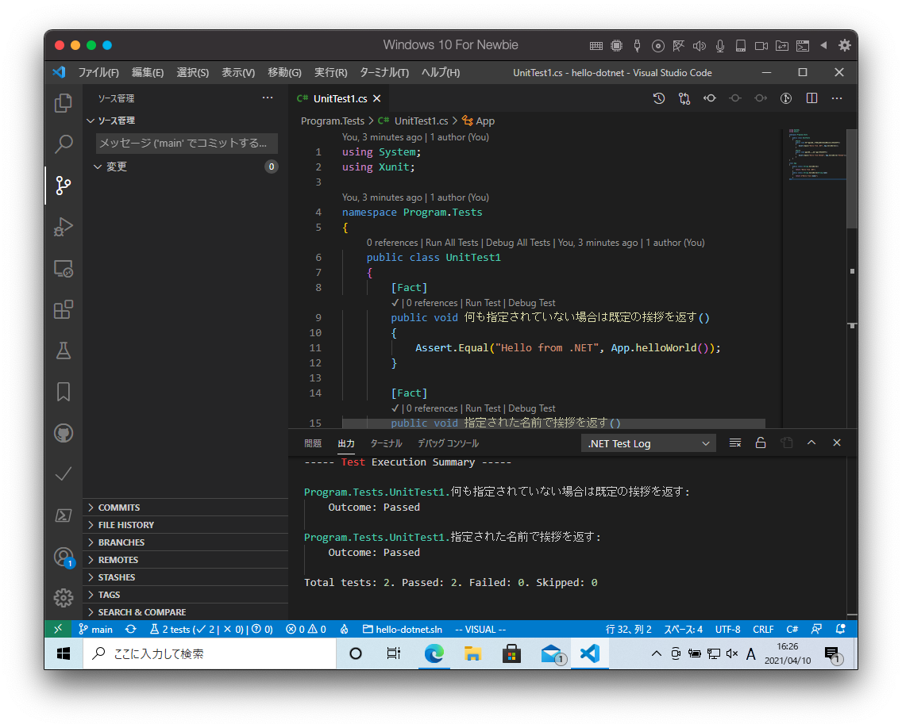Screen dimensions: 902x728
Task: Expand the BRANCHES section
Action: click(121, 542)
